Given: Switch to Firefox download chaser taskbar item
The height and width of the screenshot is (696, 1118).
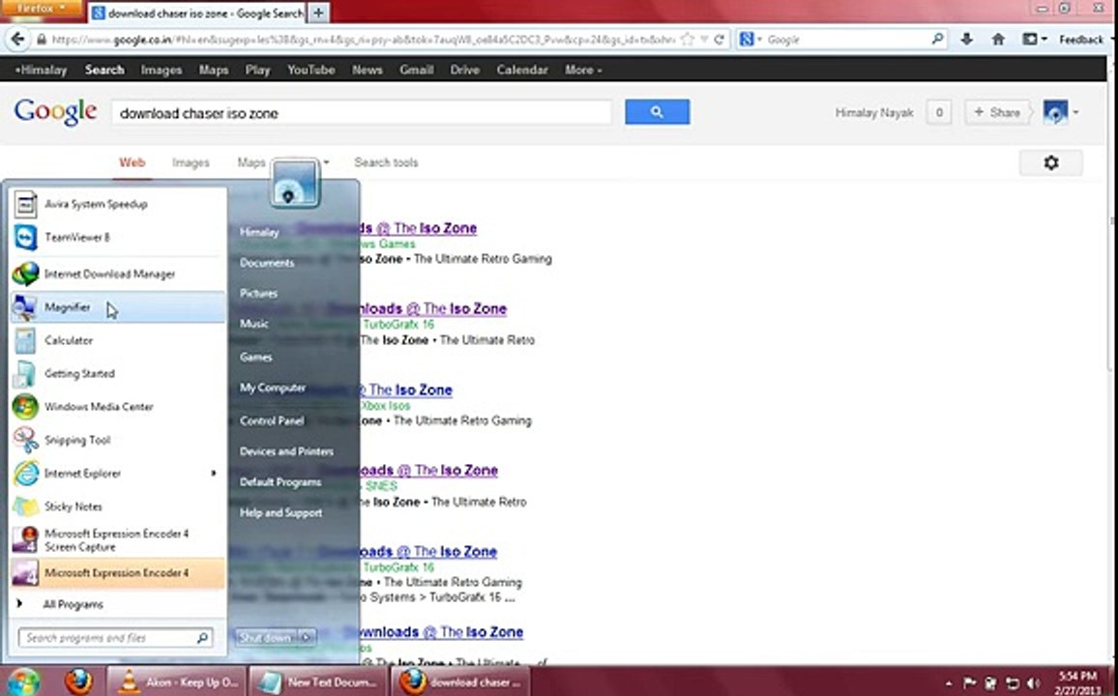Looking at the screenshot, I should [460, 681].
